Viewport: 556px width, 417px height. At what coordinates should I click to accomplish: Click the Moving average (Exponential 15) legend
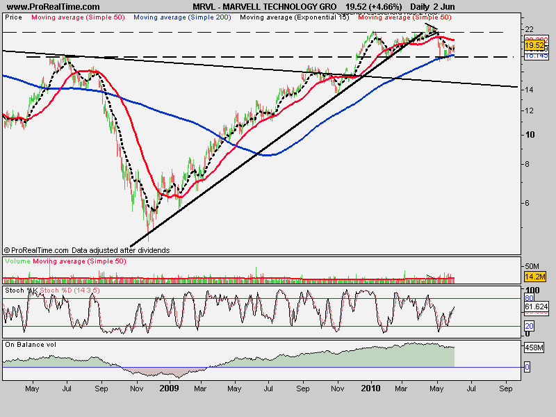(294, 17)
